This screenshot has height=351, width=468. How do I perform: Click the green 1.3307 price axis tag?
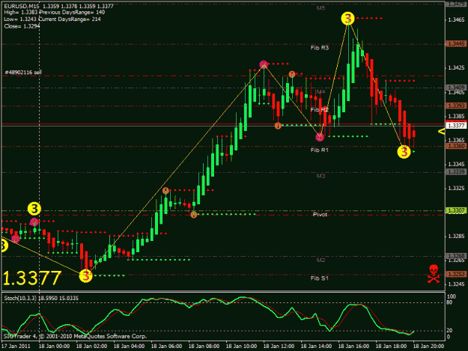pyautogui.click(x=456, y=211)
